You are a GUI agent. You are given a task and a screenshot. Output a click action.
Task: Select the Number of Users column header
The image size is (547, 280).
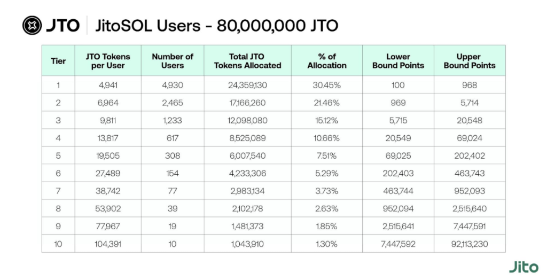(x=173, y=61)
